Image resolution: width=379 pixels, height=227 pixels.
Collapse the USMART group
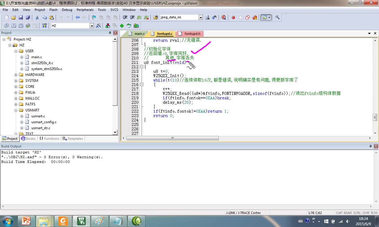16,110
